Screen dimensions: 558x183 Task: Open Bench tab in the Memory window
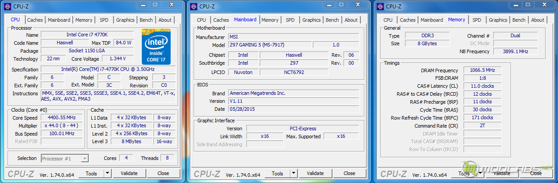(x=519, y=20)
